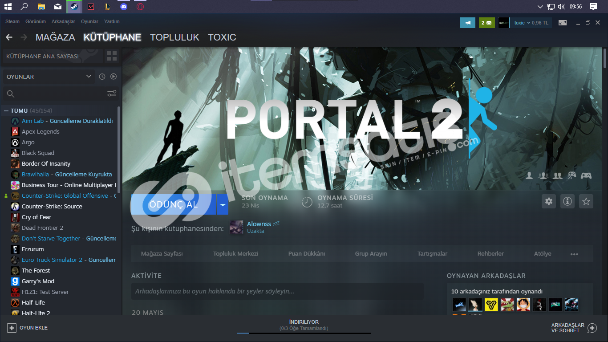608x342 pixels.
Task: Open the Tartışmalar tab
Action: (432, 253)
